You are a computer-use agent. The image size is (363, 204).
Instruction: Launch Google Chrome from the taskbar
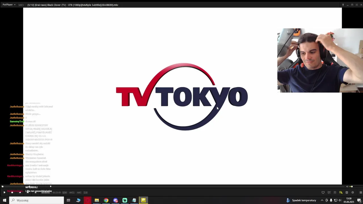(x=106, y=200)
